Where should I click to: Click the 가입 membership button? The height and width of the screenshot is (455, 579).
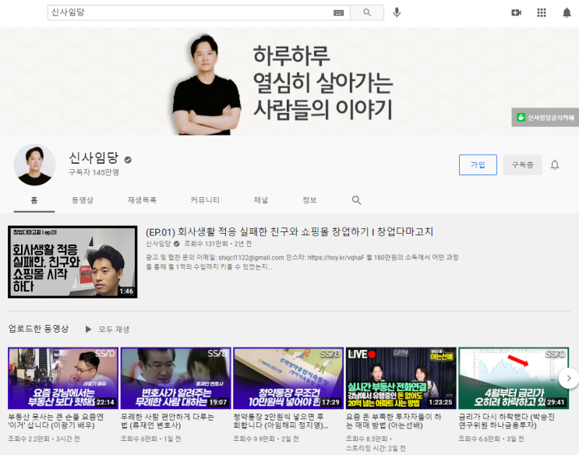pyautogui.click(x=478, y=164)
